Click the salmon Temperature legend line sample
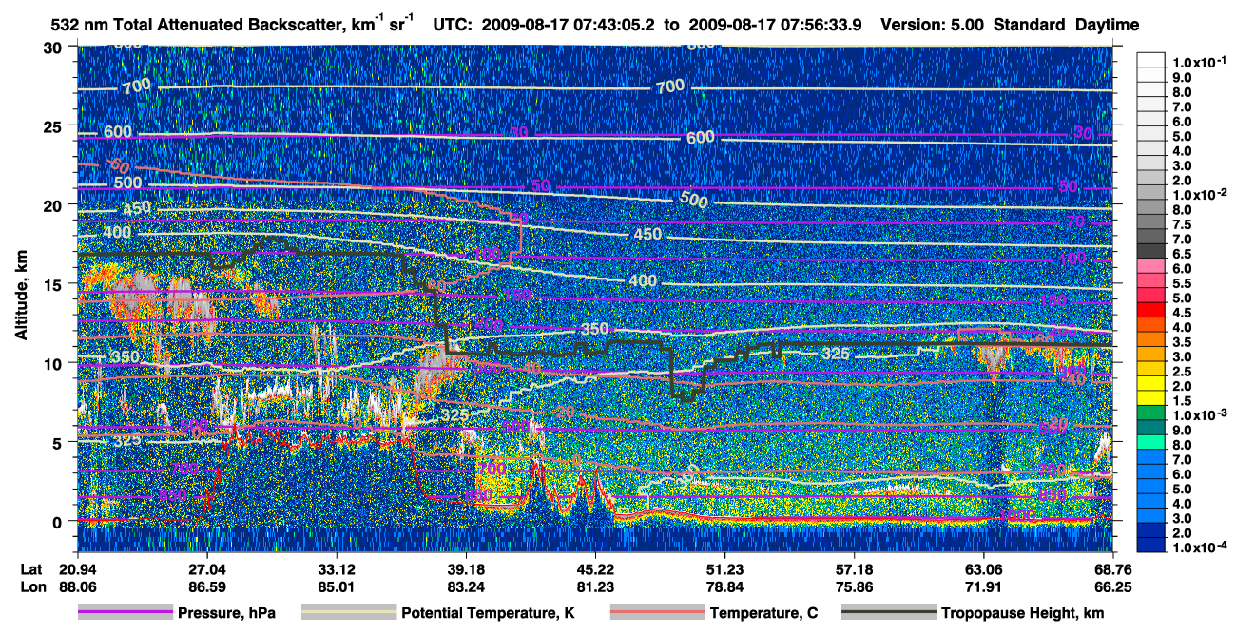 657,613
